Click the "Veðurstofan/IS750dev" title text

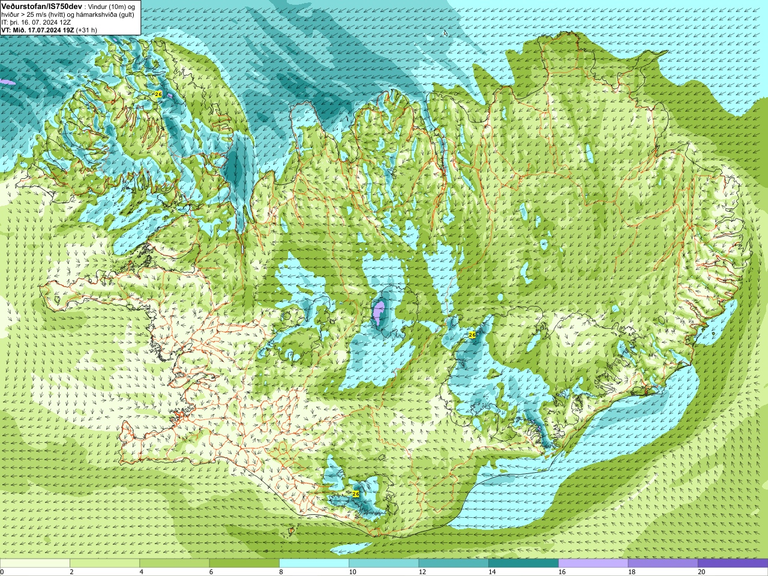pos(42,5)
